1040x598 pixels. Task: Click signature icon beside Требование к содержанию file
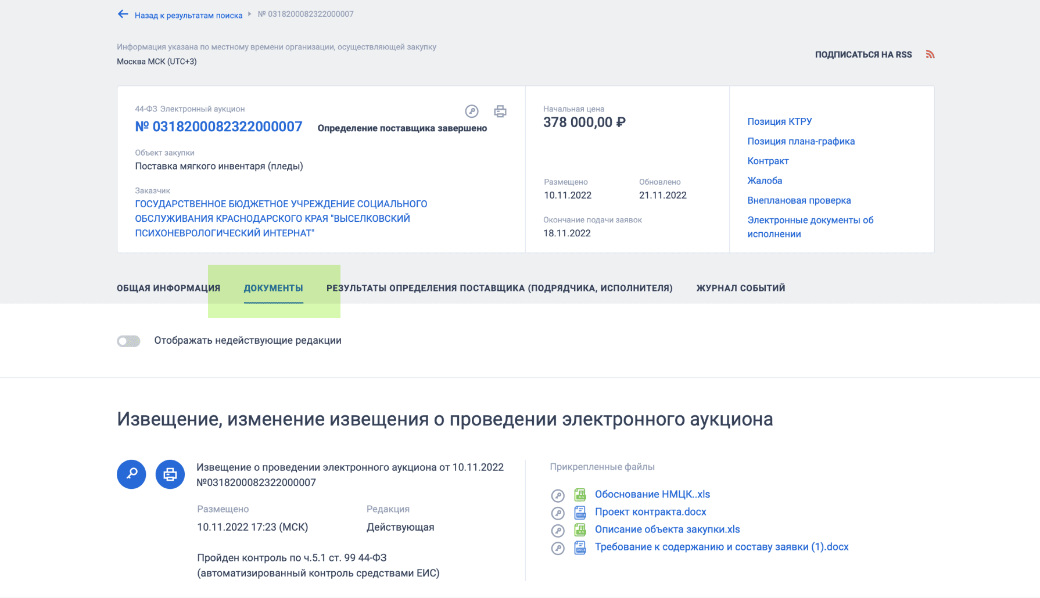coord(558,548)
